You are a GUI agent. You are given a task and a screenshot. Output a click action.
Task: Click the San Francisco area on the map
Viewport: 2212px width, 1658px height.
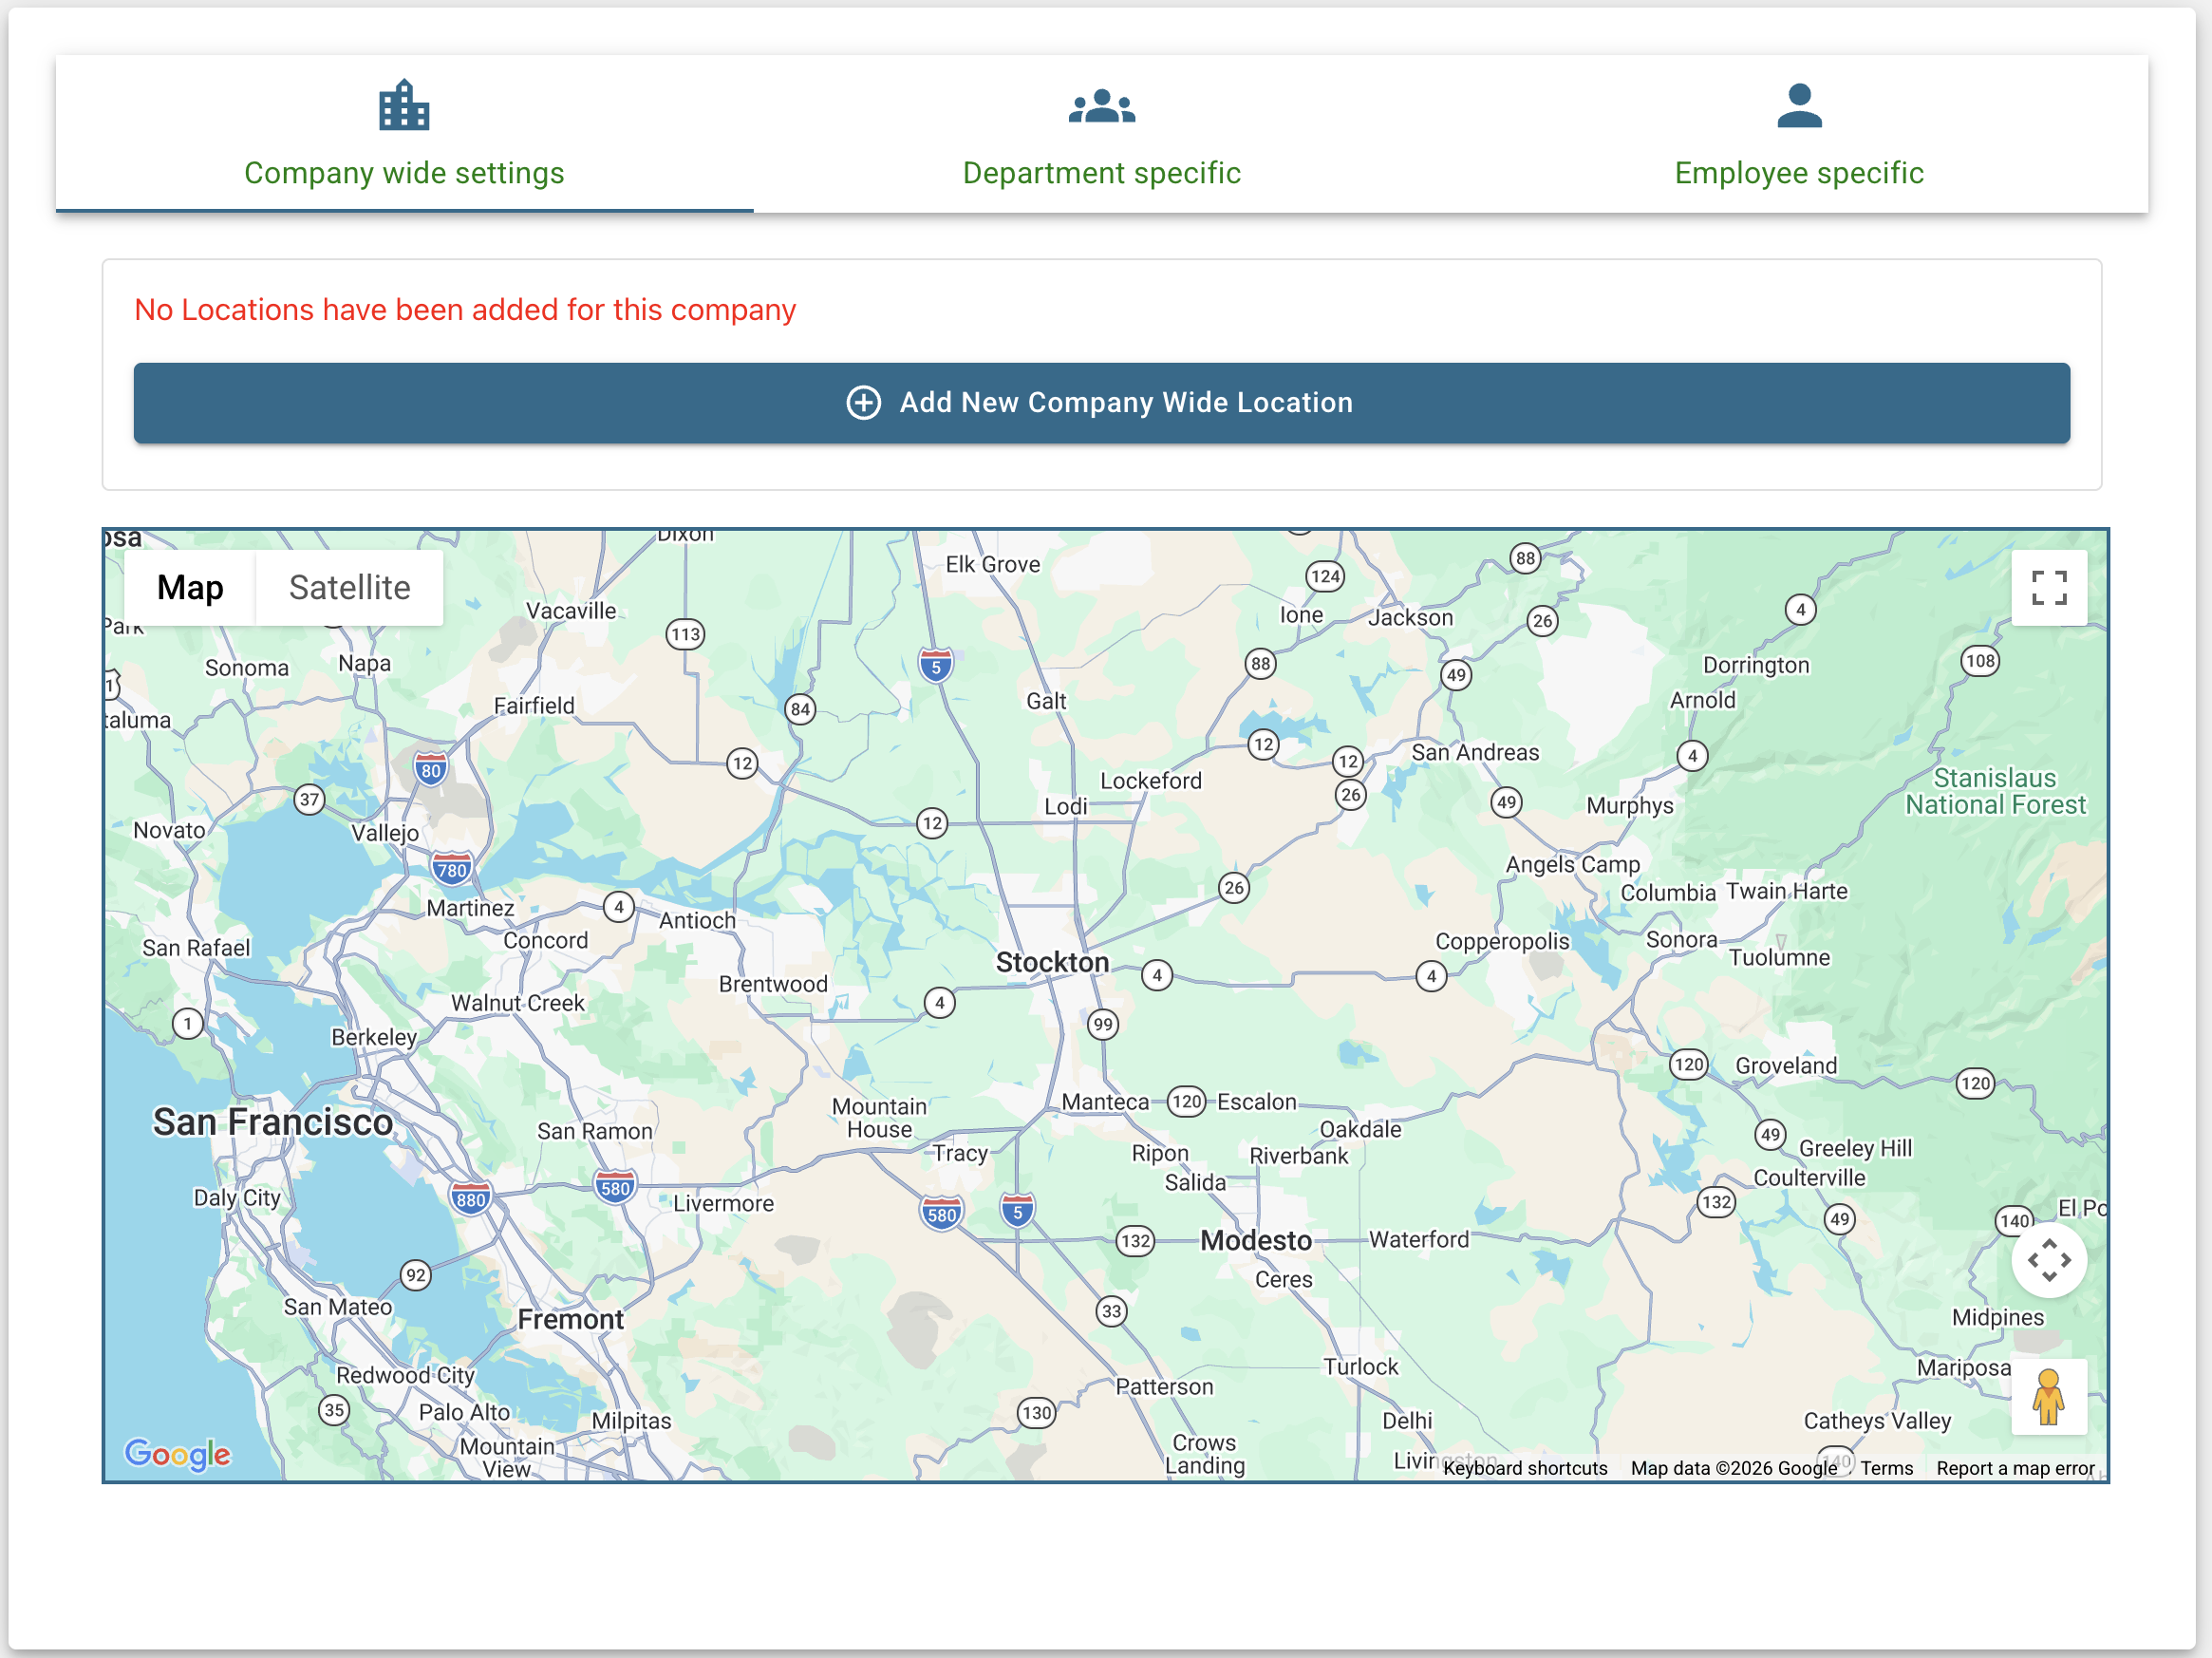[272, 1121]
